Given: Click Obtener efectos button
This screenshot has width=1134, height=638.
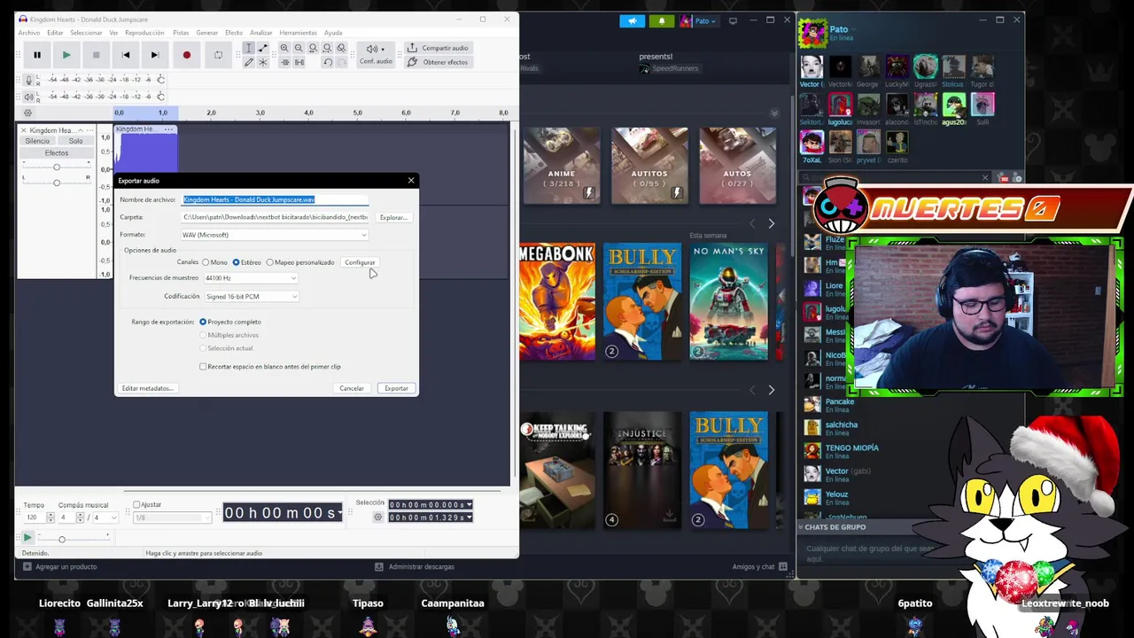Looking at the screenshot, I should (x=439, y=62).
